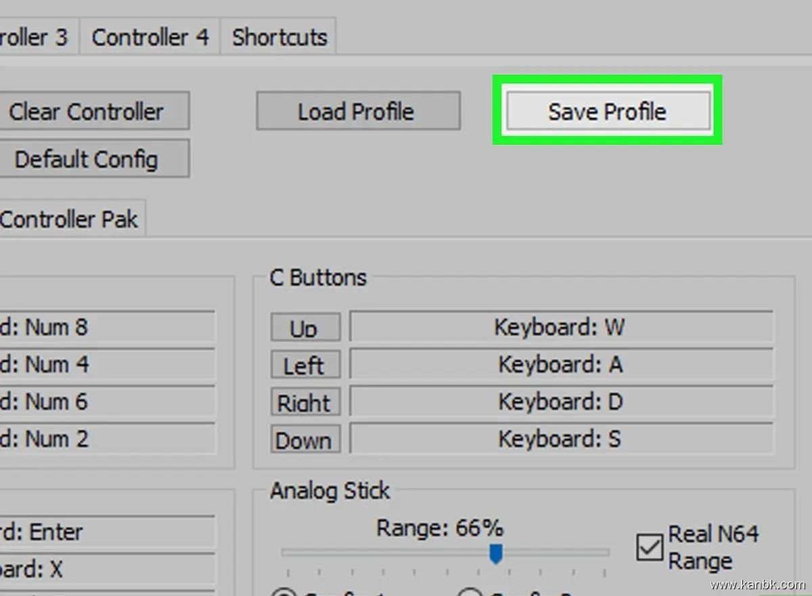Click the C Buttons Left button

[x=304, y=365]
